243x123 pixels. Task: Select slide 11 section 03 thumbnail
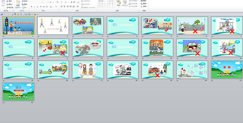click(x=122, y=48)
